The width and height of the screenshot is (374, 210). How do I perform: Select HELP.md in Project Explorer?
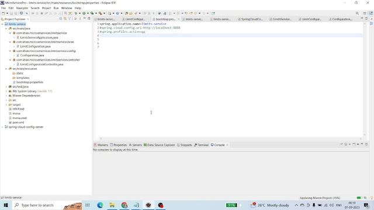(18, 109)
